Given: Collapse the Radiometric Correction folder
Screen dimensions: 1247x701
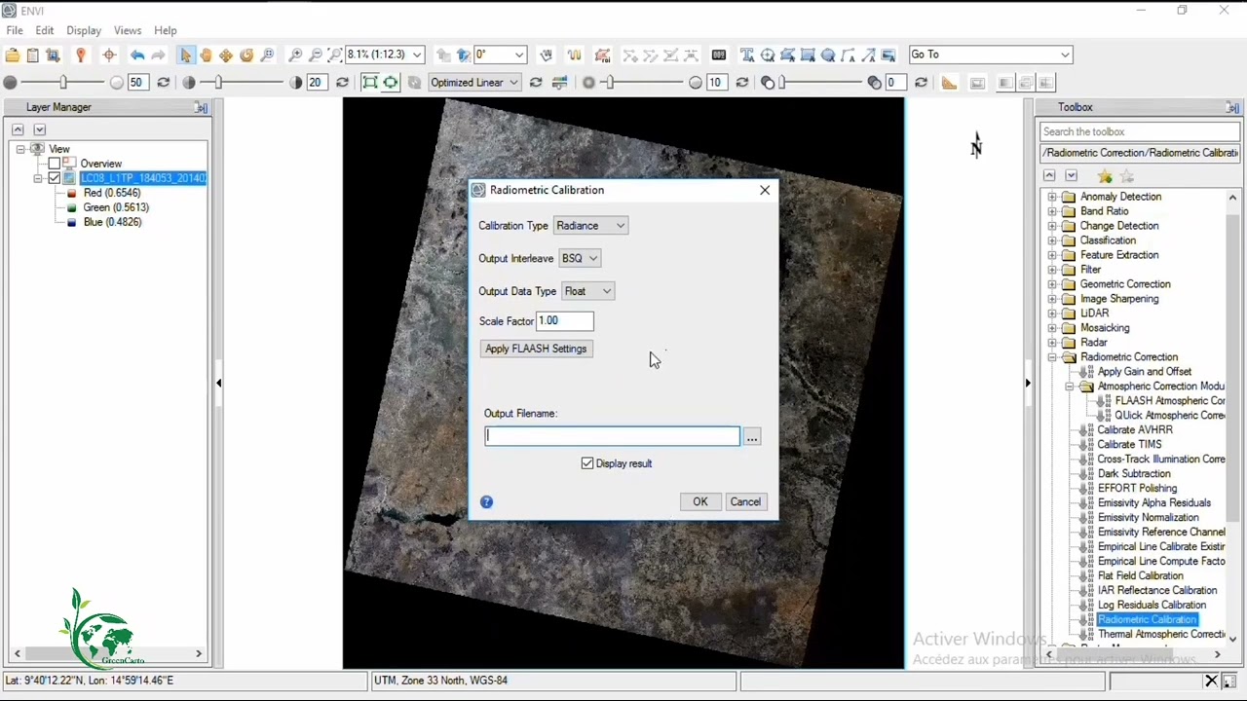Looking at the screenshot, I should (1052, 357).
